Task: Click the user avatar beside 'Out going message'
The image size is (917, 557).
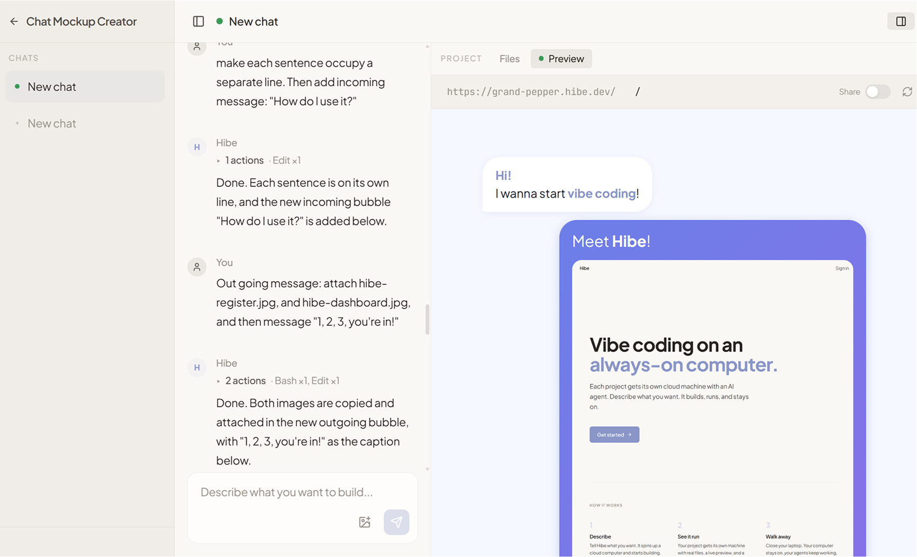Action: (197, 267)
